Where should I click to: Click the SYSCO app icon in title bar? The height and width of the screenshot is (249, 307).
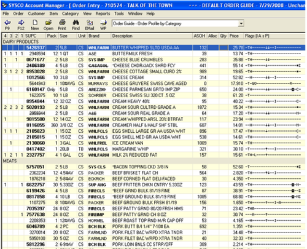[x=4, y=5]
